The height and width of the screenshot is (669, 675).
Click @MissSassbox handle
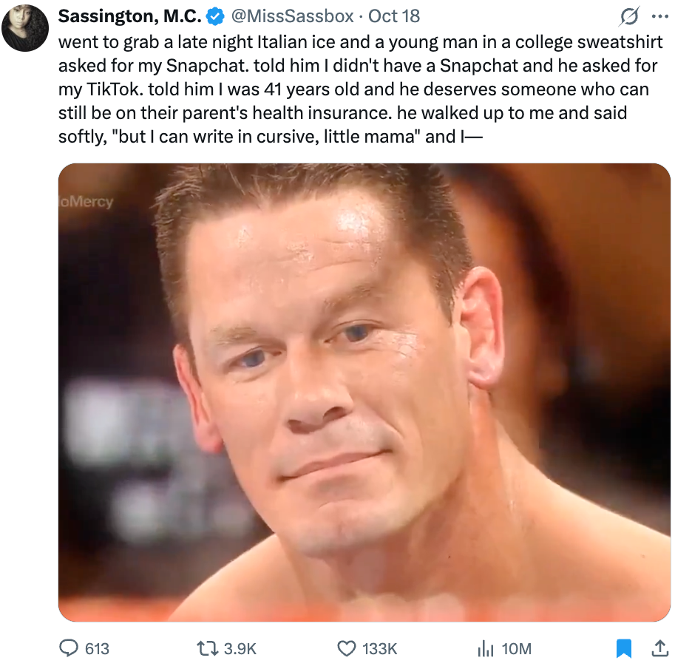pyautogui.click(x=290, y=15)
